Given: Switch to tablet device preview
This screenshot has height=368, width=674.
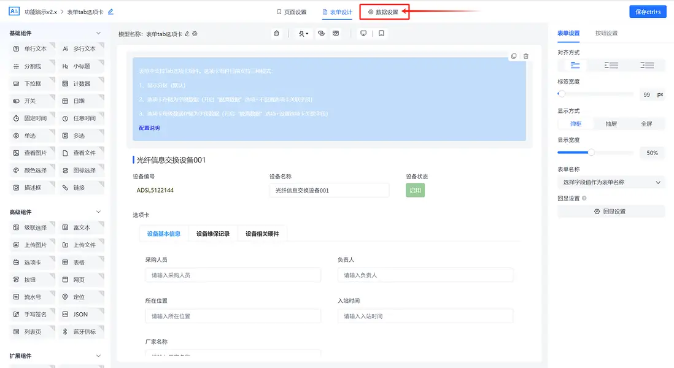Looking at the screenshot, I should pos(381,34).
